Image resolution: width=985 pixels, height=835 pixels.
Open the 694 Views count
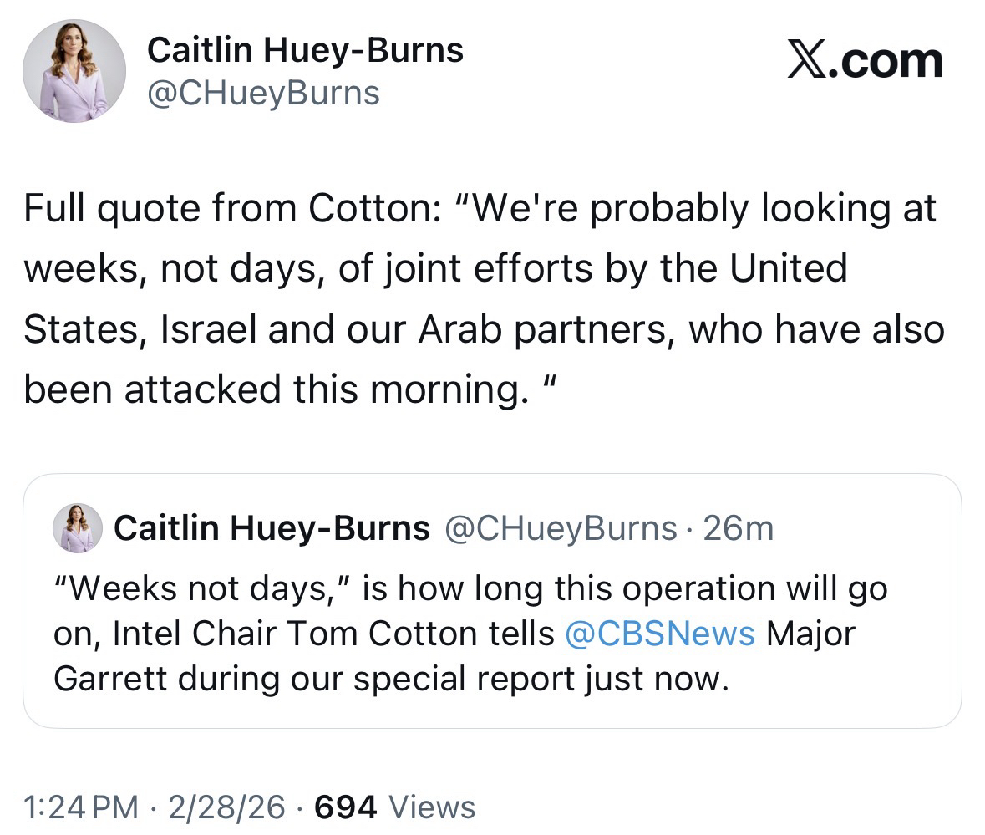click(x=347, y=807)
